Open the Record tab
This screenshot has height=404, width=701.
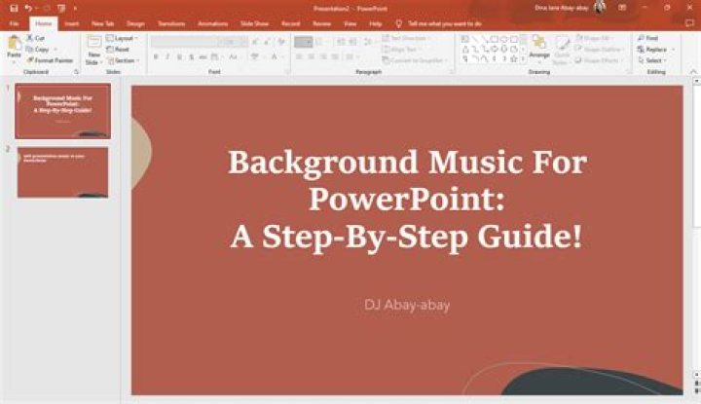(290, 23)
